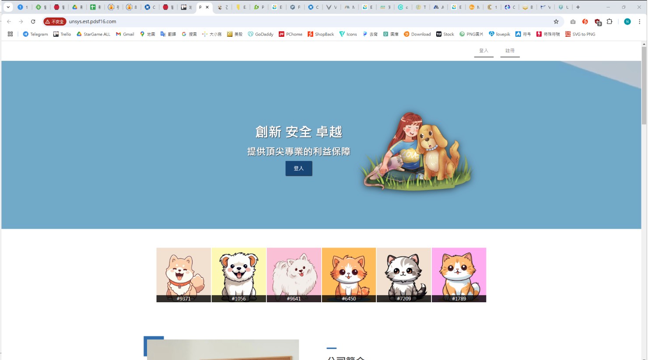Open the Stock bookmark
The height and width of the screenshot is (360, 648).
click(445, 34)
